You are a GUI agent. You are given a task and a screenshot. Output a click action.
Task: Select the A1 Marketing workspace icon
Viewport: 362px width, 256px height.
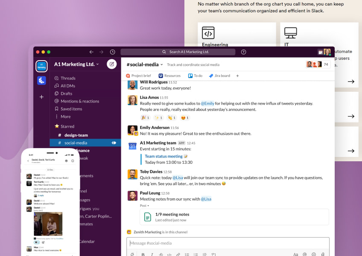coord(41,66)
